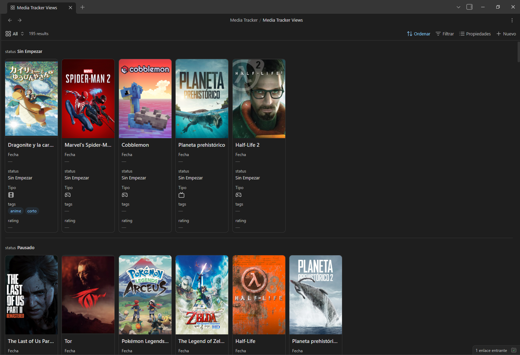Open the Half-Life 2 cover thumbnail

tap(259, 99)
